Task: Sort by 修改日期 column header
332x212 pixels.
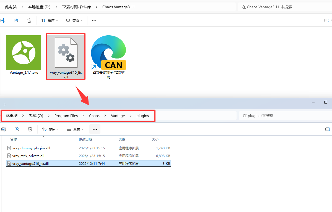Action: (x=85, y=139)
